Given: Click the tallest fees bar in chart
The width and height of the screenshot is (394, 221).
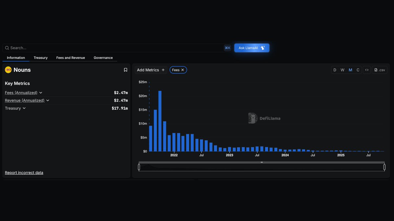Looking at the screenshot, I should click(x=160, y=121).
